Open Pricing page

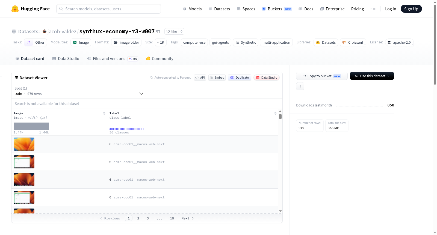click(x=358, y=9)
